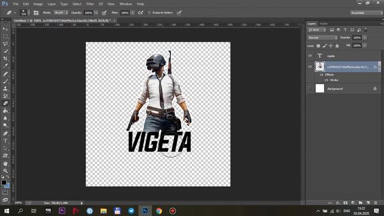Toggle the Lock transparent pixels icon
This screenshot has height=216, width=384.
pos(318,46)
